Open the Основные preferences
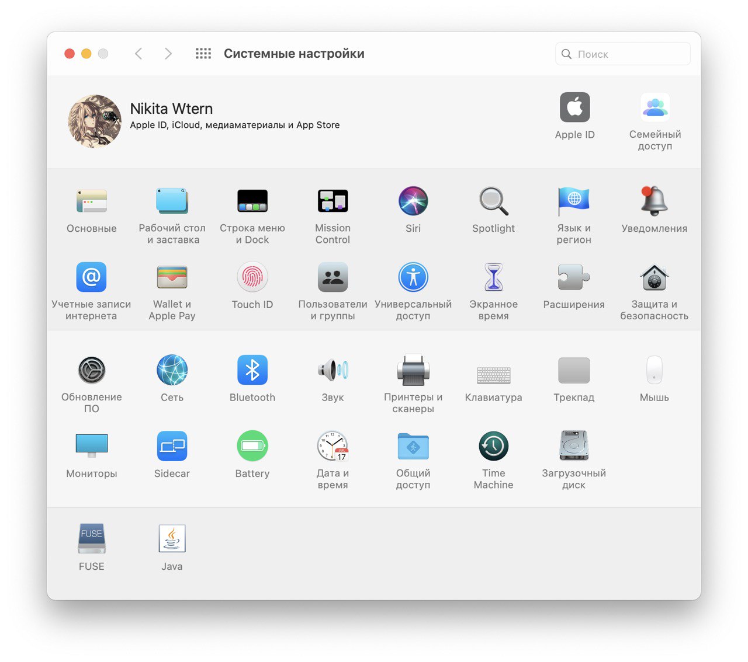The width and height of the screenshot is (748, 662). pos(92,201)
